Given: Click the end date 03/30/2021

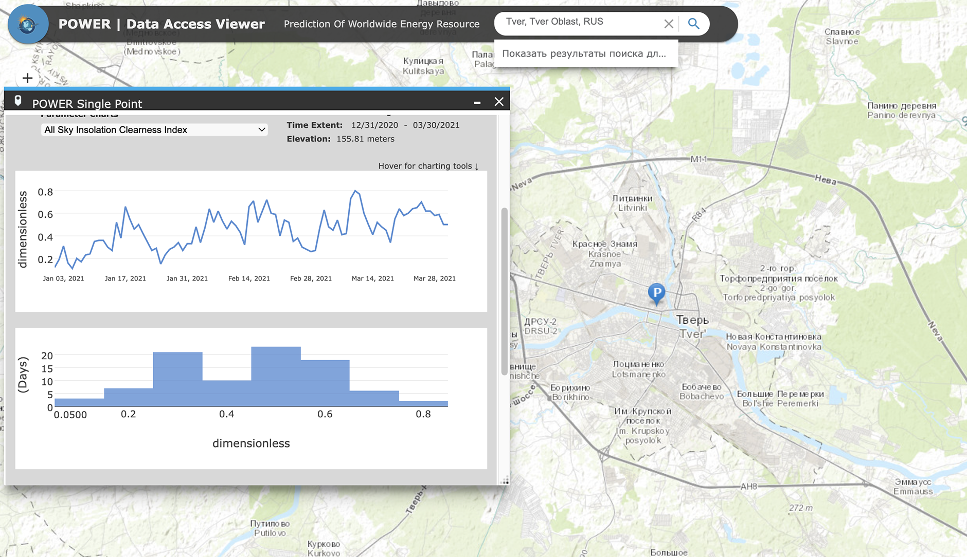Looking at the screenshot, I should click(436, 125).
